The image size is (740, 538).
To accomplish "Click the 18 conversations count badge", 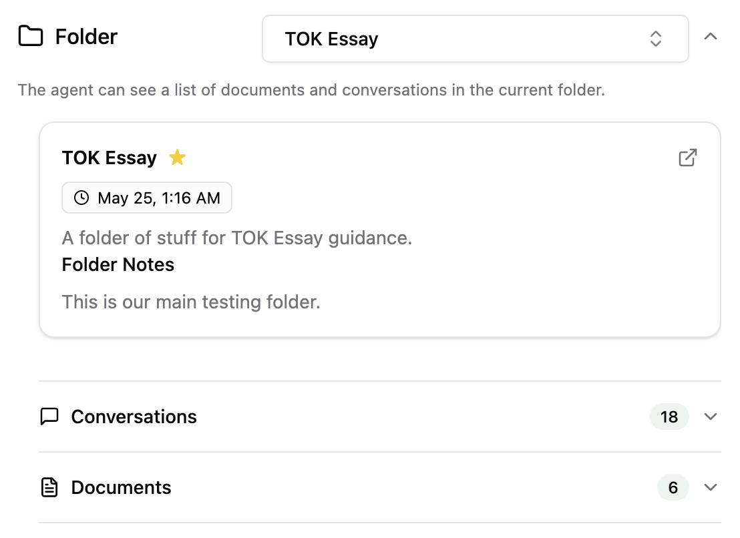I will coord(669,416).
